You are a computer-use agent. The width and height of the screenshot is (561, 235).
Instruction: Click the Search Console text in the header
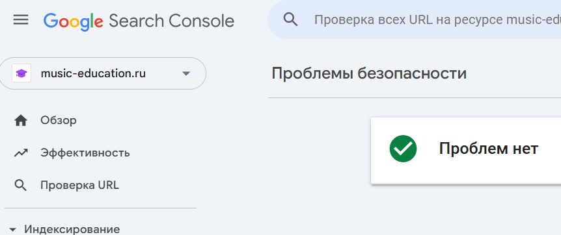point(172,21)
